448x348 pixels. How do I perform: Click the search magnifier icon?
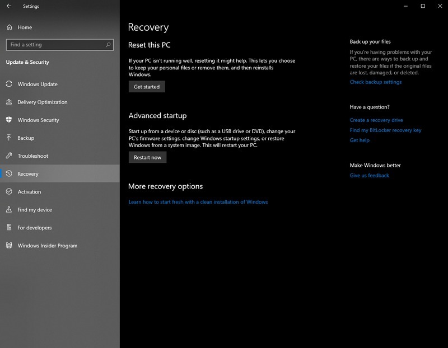click(108, 45)
